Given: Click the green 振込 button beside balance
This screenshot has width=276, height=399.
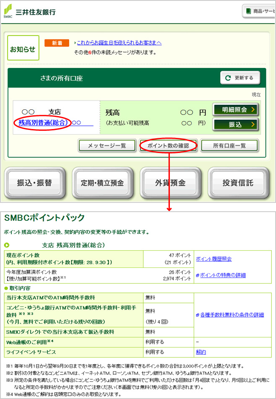Looking at the screenshot, I should pos(236,124).
